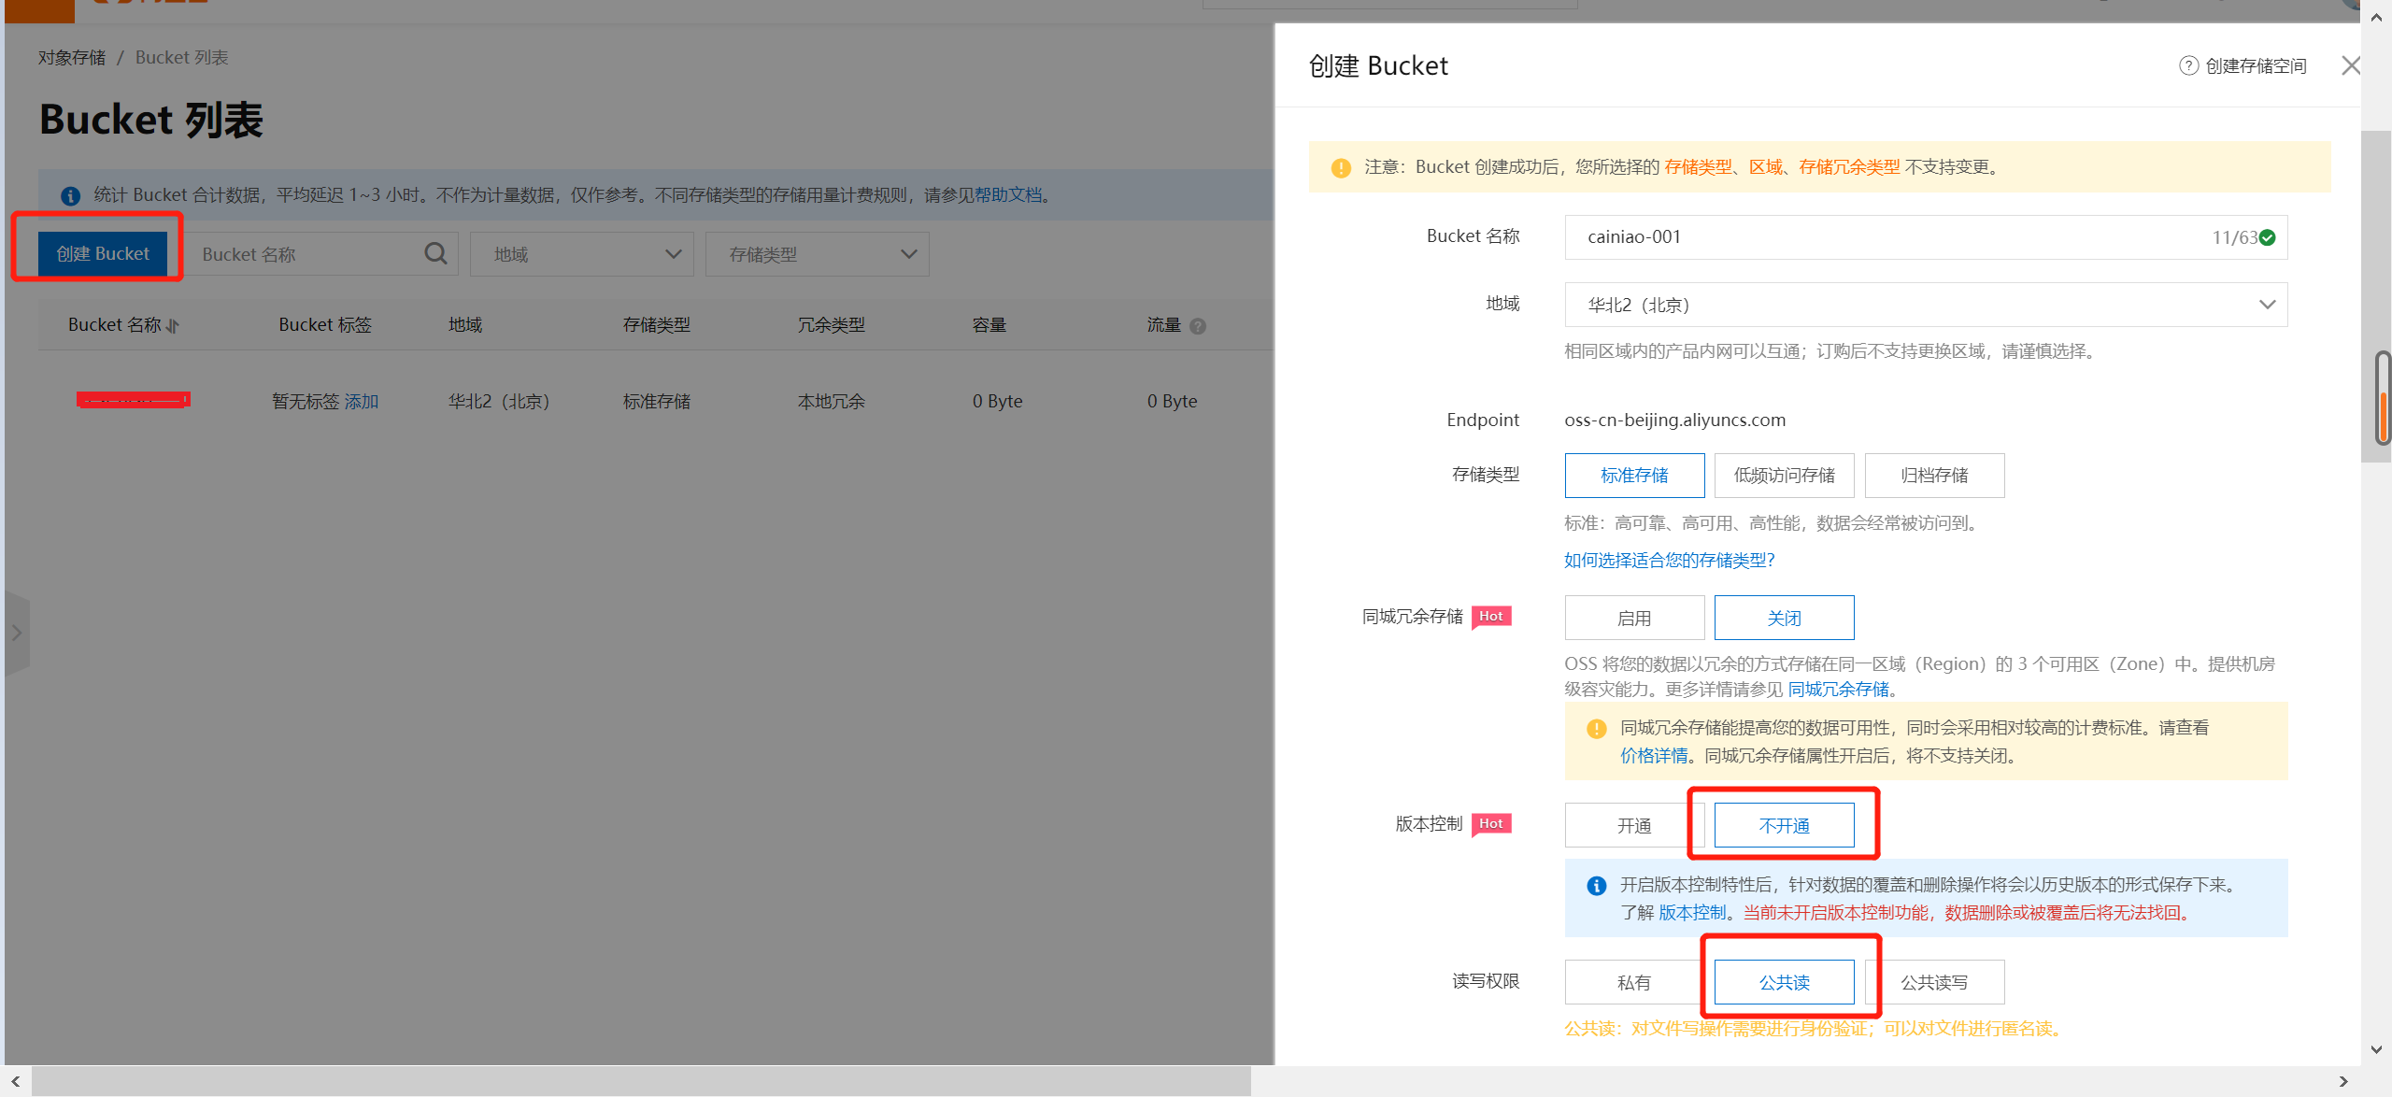Click the warning icon in the yellow 注意 banner
The height and width of the screenshot is (1097, 2392).
pos(1341,167)
